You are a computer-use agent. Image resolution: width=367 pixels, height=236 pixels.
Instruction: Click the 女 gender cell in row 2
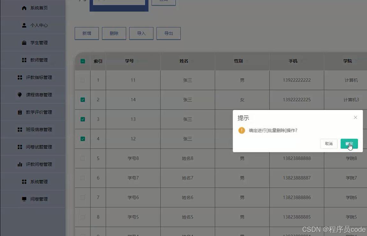coord(242,100)
